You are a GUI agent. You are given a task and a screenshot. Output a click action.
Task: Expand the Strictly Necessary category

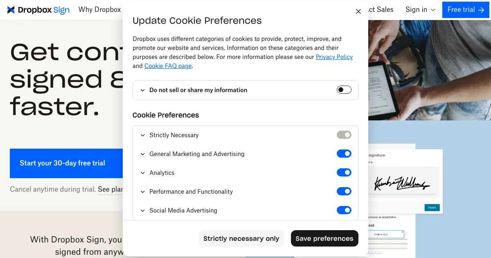143,135
